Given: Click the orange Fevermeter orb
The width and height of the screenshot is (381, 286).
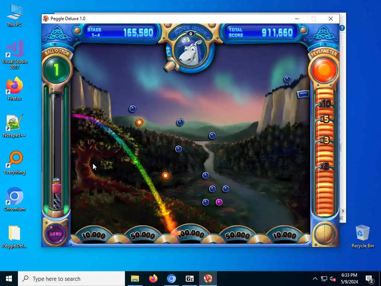Looking at the screenshot, I should 324,70.
